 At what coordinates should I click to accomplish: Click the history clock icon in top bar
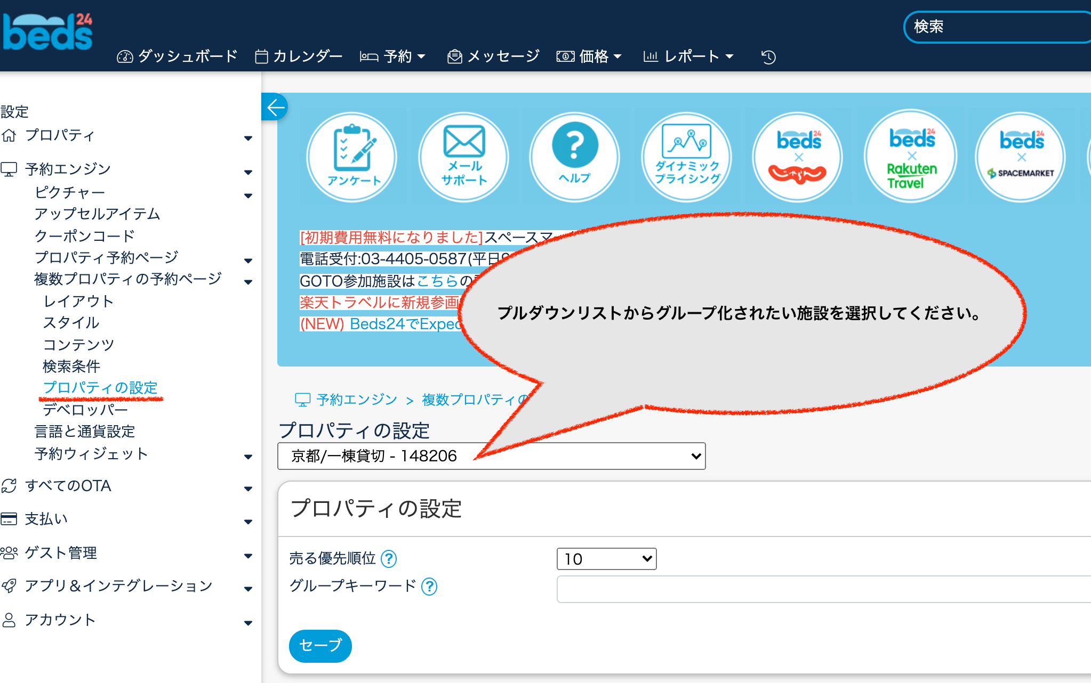coord(768,56)
